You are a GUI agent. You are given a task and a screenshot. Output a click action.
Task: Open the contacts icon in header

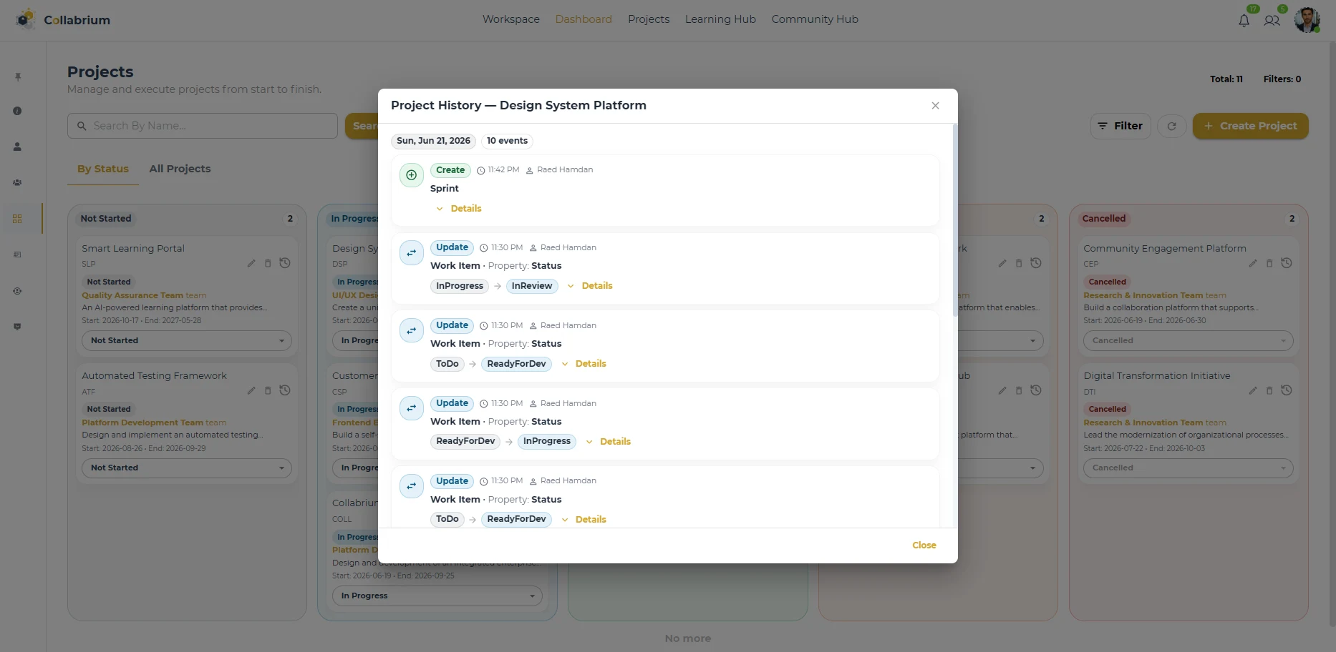(1272, 21)
